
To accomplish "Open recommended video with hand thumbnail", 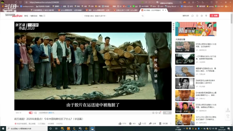I will click(185, 71).
